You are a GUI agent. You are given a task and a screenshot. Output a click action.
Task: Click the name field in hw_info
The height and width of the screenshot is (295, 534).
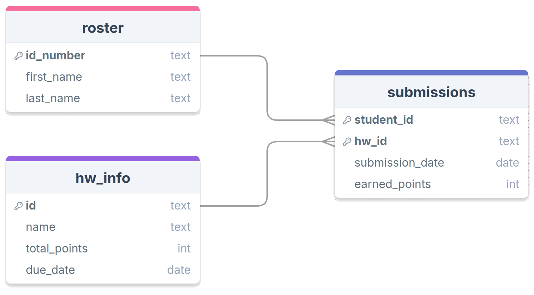click(103, 227)
